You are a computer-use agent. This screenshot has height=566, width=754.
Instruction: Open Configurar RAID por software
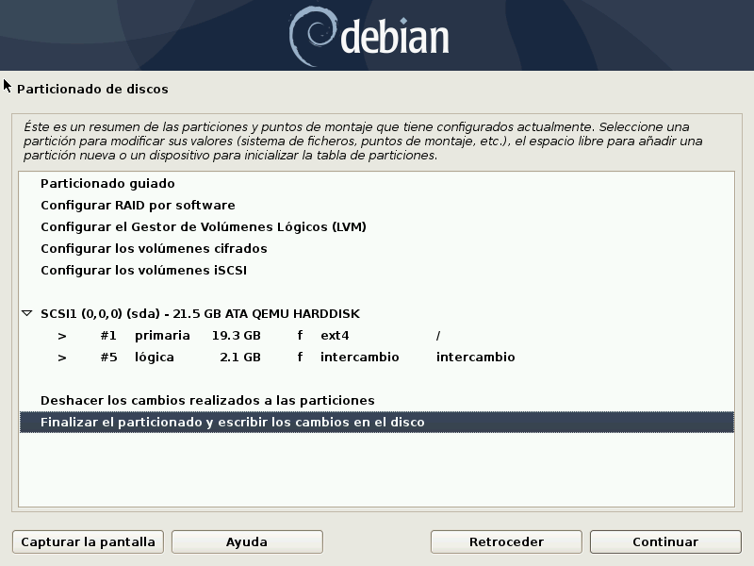(138, 206)
